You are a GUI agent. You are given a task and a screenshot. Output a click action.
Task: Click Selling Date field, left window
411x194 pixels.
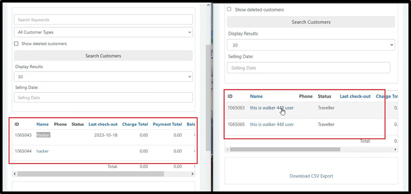104,97
